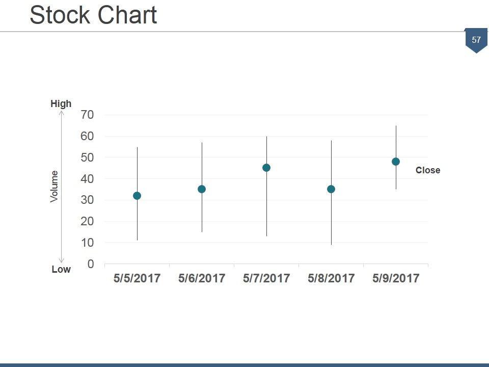Click the 5/5/2017 date label
Viewport: 489px width, 367px height.
pyautogui.click(x=137, y=278)
